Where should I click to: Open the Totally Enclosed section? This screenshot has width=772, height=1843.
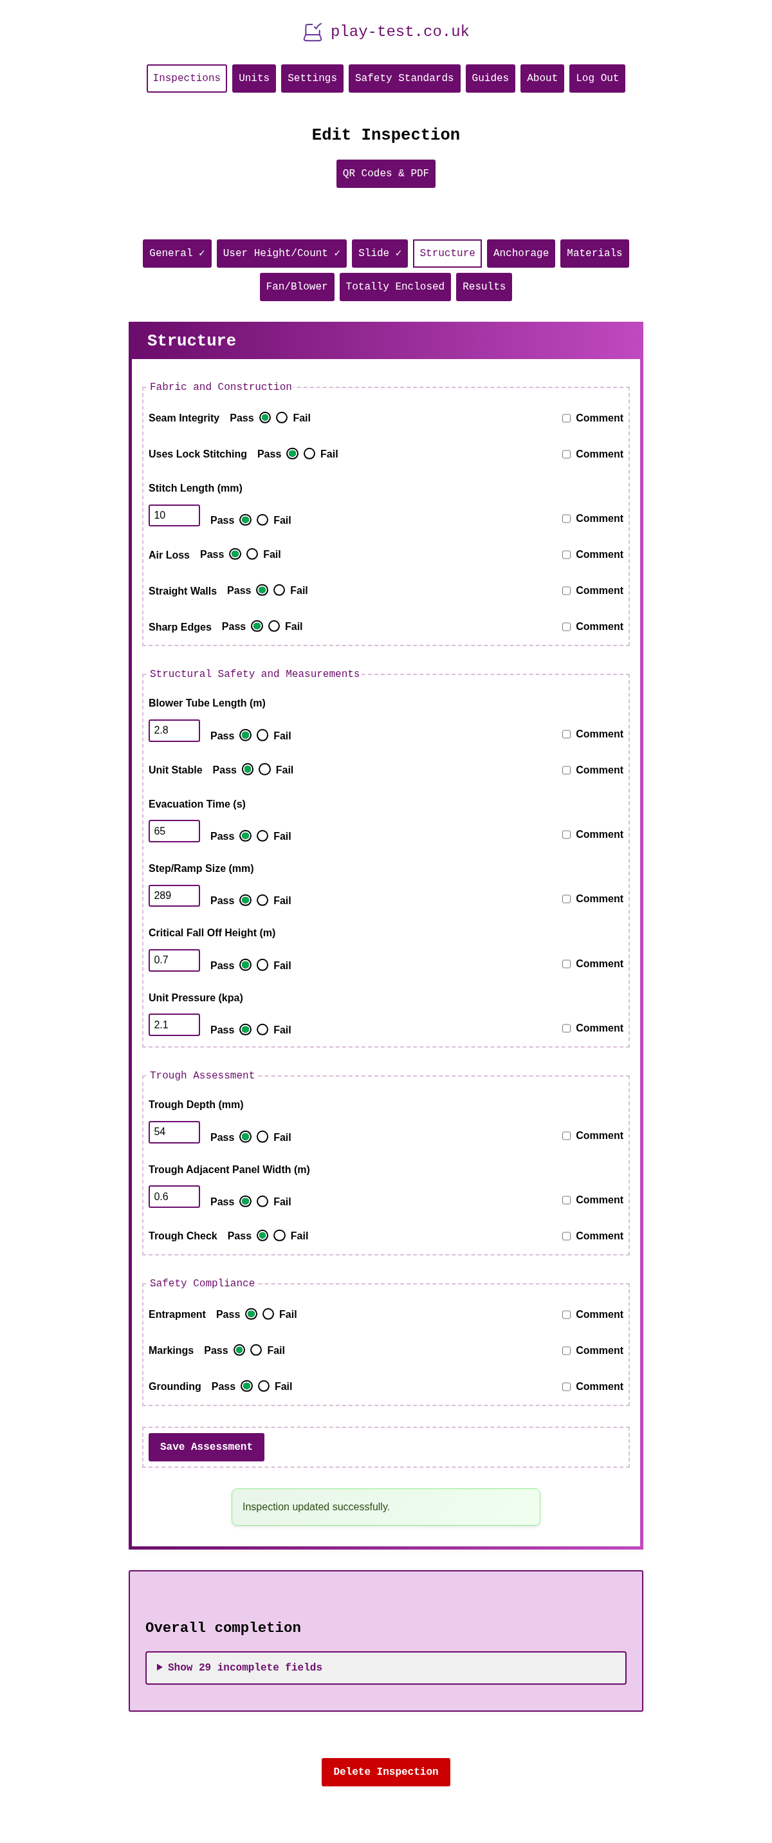[x=394, y=286]
